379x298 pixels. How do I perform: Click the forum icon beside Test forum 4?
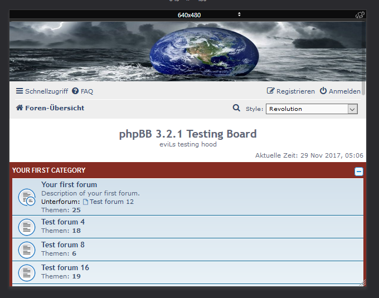(x=27, y=227)
